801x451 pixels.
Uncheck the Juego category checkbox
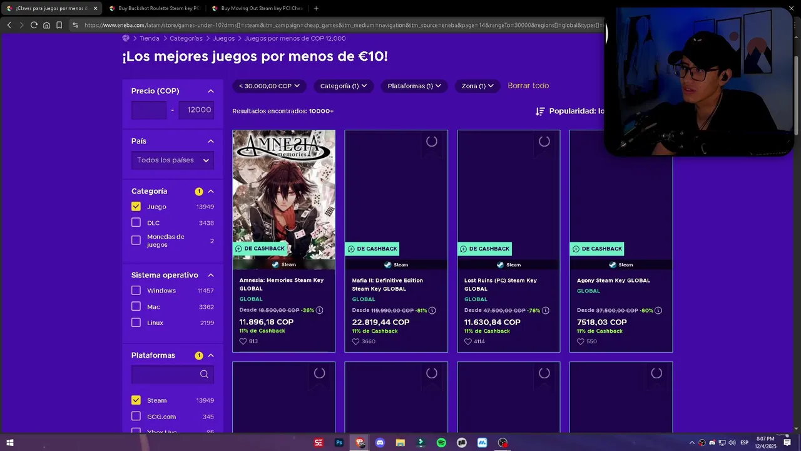click(x=136, y=207)
